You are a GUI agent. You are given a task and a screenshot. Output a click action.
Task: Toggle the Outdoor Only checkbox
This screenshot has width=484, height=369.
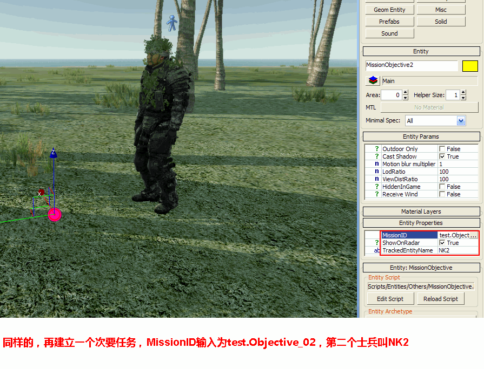(442, 149)
